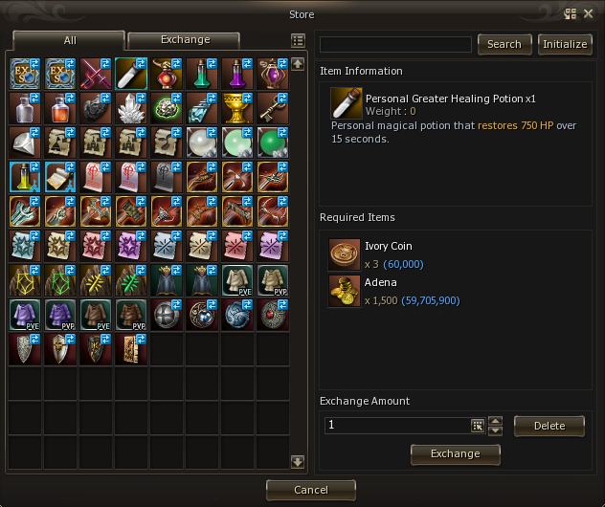
Task: Select the old key item
Action: point(273,108)
